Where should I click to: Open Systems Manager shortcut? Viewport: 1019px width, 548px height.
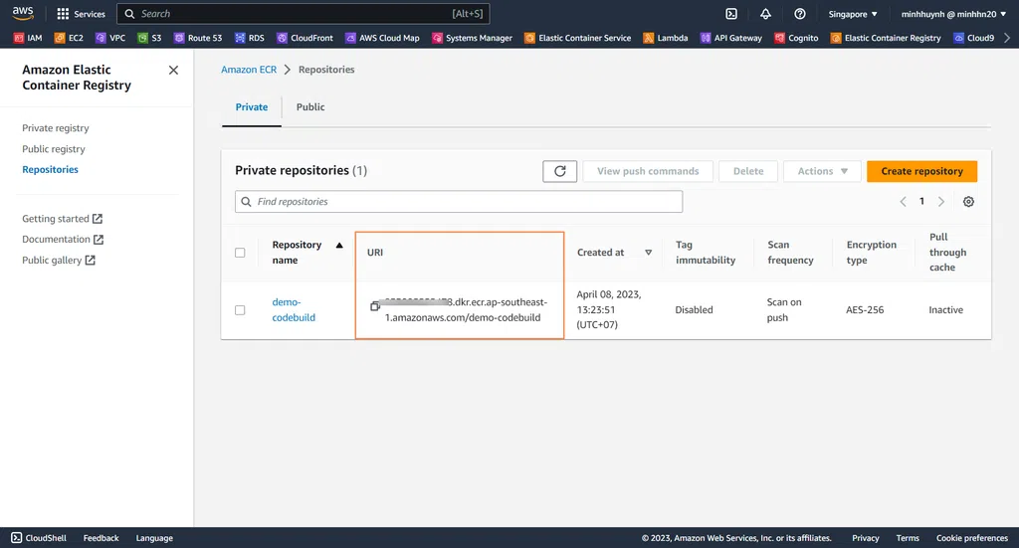point(472,38)
